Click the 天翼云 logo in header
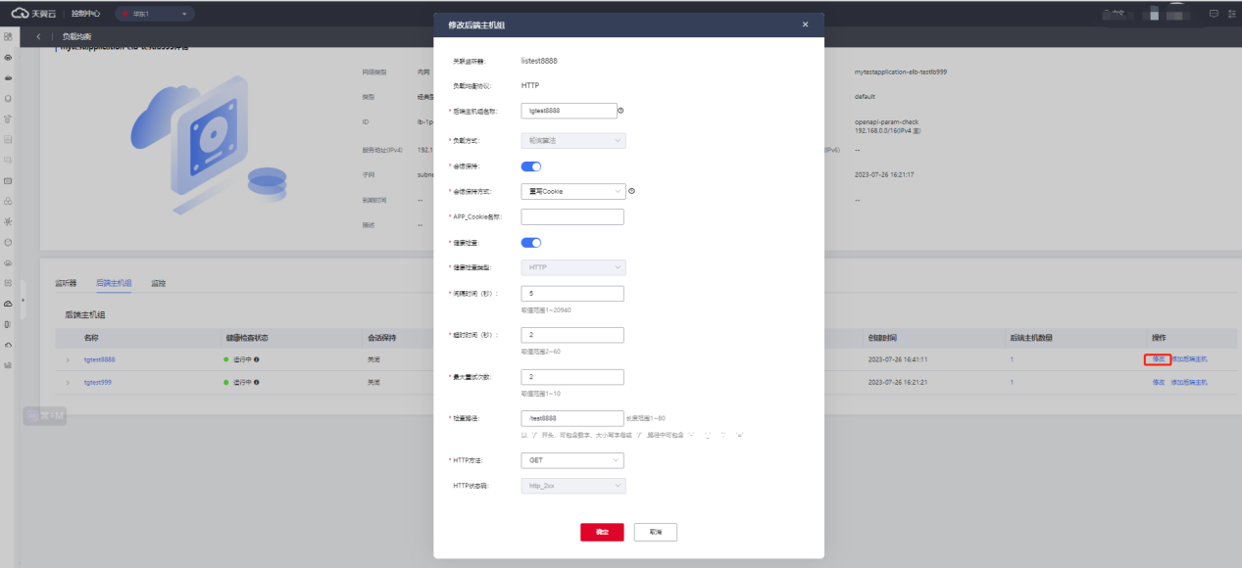Image resolution: width=1242 pixels, height=568 pixels. tap(34, 14)
